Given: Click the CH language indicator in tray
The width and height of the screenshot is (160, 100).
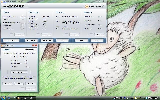Looking at the screenshot, I should click(112, 98).
